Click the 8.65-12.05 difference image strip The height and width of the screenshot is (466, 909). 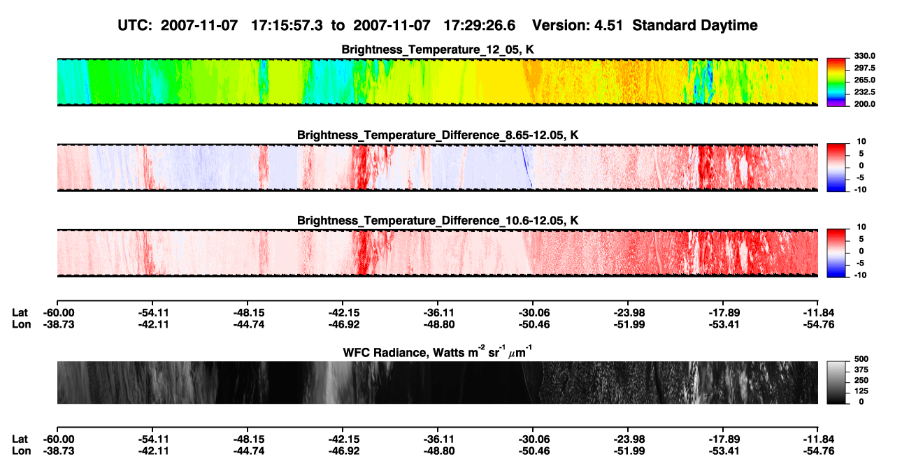coord(438,167)
